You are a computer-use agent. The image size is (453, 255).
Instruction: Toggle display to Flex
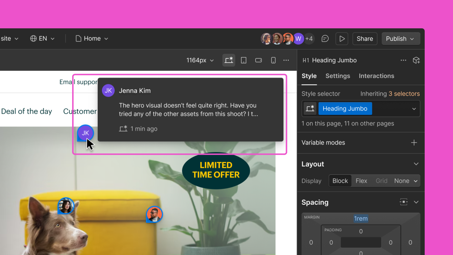pos(361,181)
